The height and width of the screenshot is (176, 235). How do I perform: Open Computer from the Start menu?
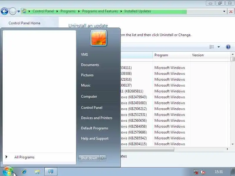(x=89, y=97)
